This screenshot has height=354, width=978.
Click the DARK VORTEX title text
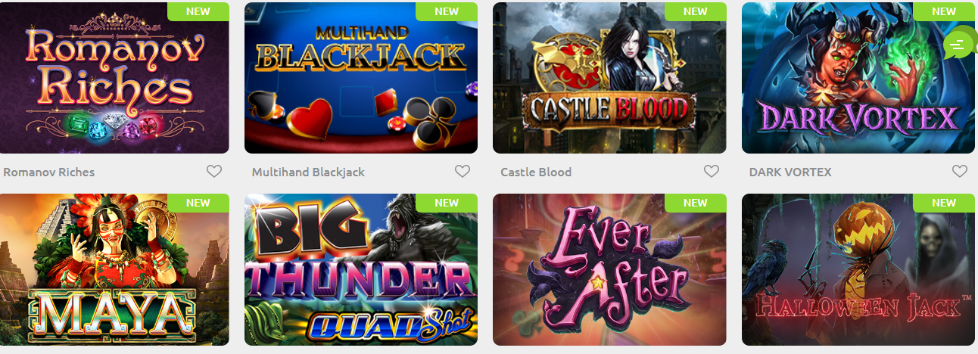[790, 172]
